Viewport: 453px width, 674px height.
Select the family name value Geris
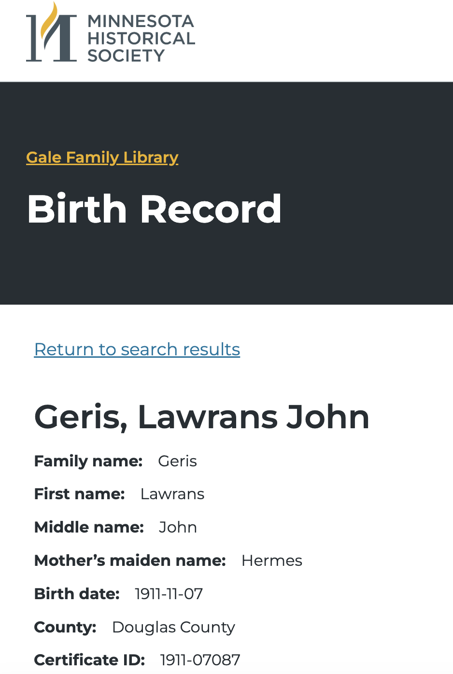[177, 461]
